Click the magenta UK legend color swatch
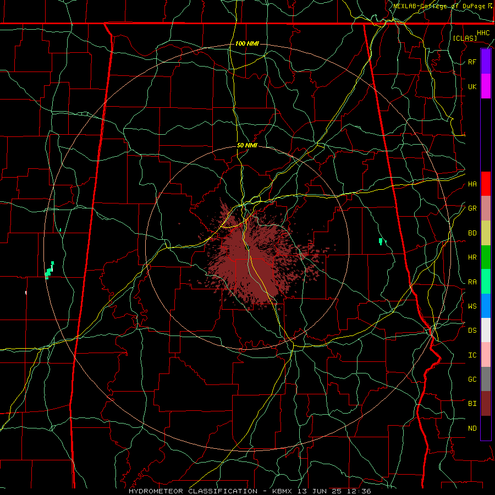495x495 pixels. pos(486,86)
